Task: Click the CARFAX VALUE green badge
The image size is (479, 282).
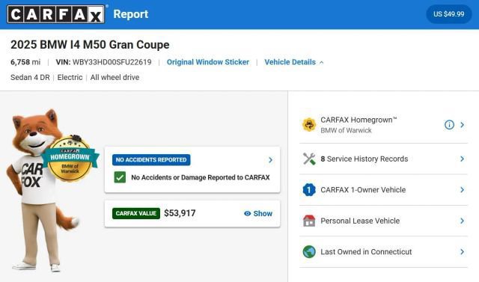Action: point(136,213)
